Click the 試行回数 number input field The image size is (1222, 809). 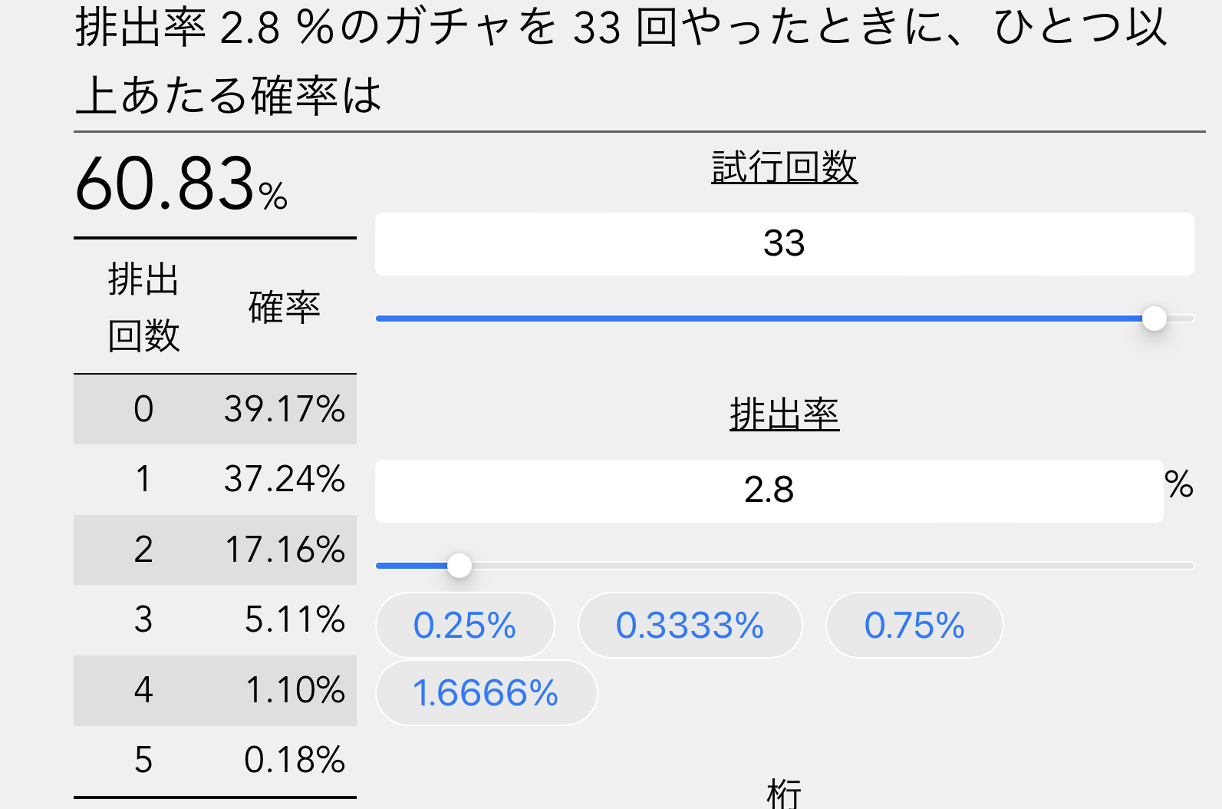tap(784, 244)
